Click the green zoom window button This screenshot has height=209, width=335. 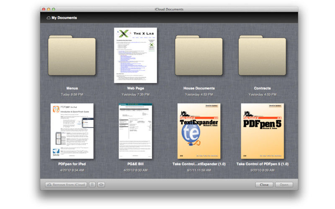(x=54, y=9)
